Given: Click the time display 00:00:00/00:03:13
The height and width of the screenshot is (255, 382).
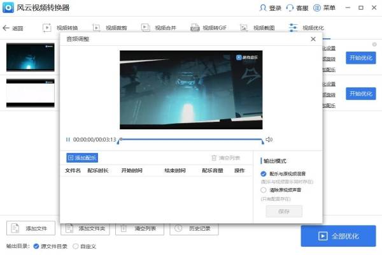Looking at the screenshot, I should (94, 140).
